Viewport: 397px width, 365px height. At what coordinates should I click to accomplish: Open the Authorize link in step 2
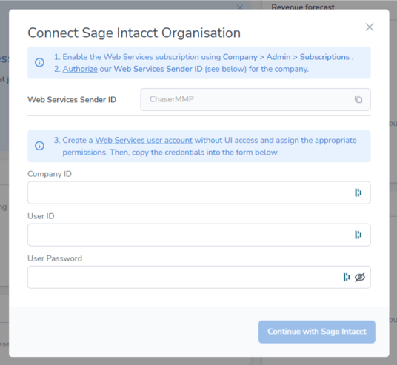[80, 69]
